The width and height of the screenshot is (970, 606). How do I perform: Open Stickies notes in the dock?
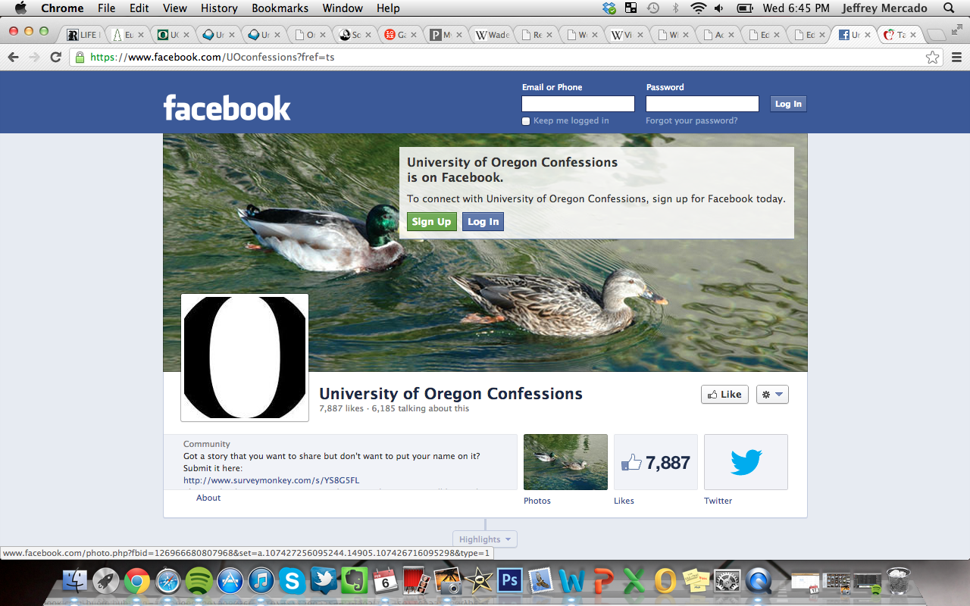[696, 581]
